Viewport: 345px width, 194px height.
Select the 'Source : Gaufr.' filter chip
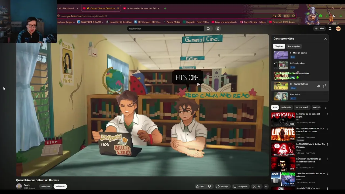point(302,108)
